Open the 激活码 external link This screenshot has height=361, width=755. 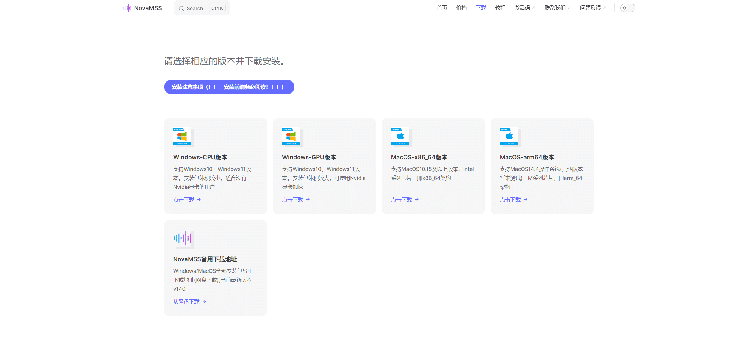pyautogui.click(x=522, y=8)
